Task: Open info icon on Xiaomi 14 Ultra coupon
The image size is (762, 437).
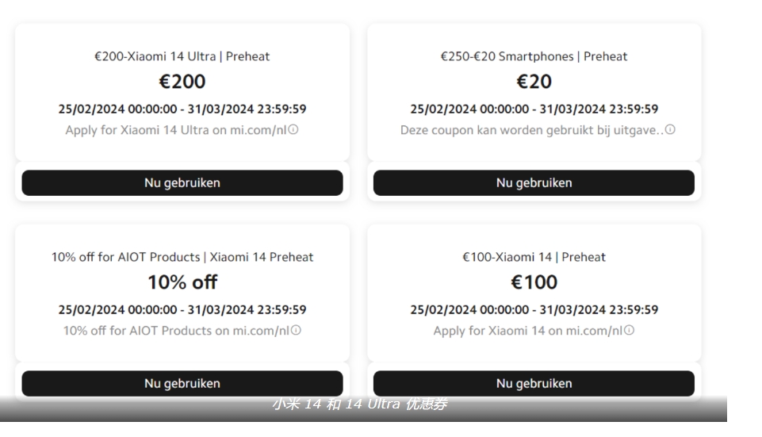Action: pos(293,129)
